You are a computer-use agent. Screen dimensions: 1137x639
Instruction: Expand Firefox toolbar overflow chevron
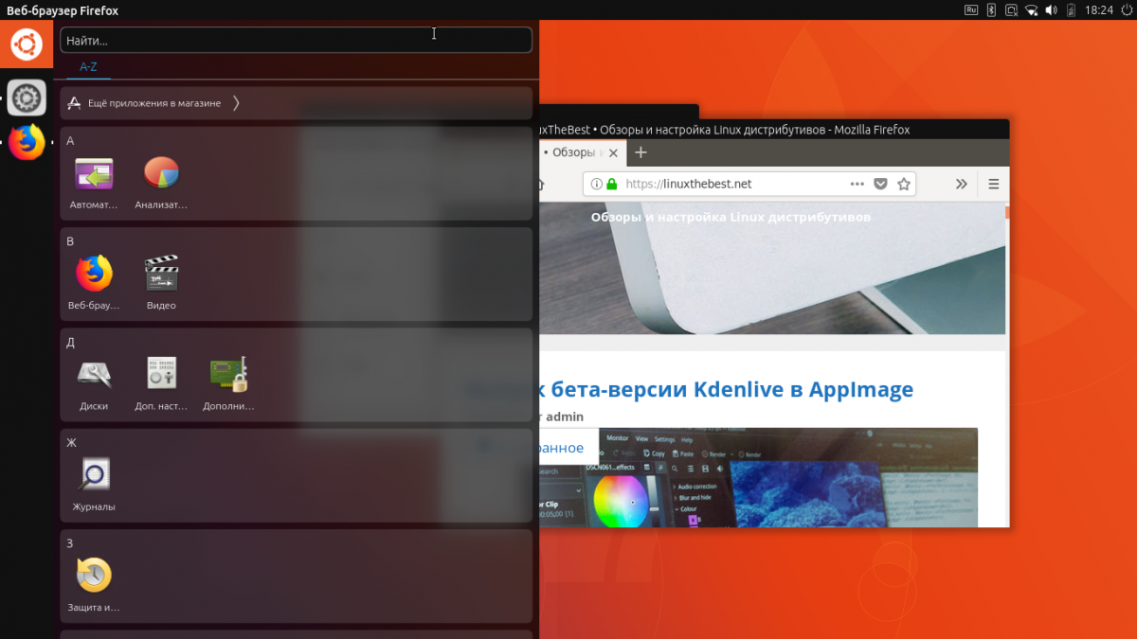coord(961,184)
